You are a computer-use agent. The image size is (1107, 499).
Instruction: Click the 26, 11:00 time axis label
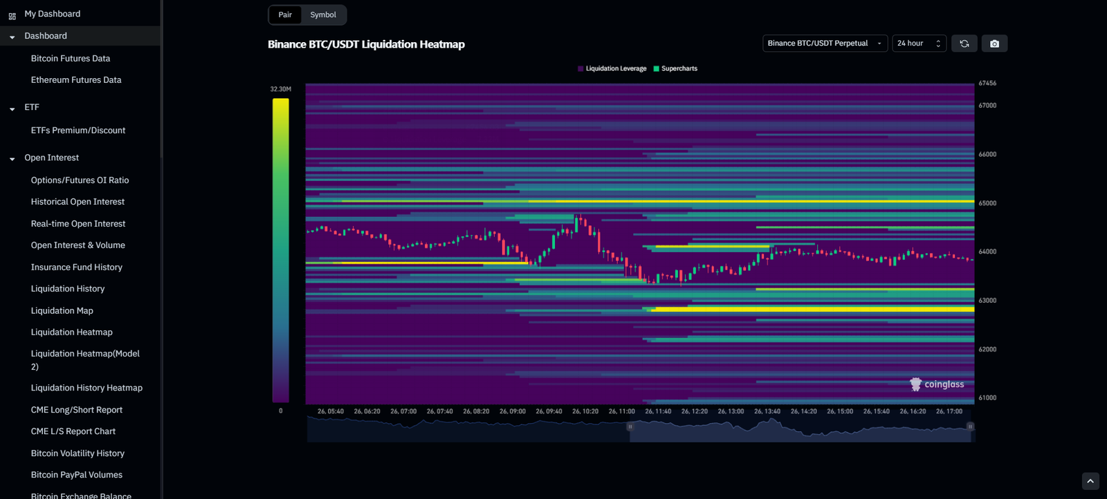(621, 411)
